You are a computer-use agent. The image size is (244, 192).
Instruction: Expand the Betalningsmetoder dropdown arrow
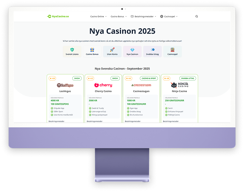155,16
